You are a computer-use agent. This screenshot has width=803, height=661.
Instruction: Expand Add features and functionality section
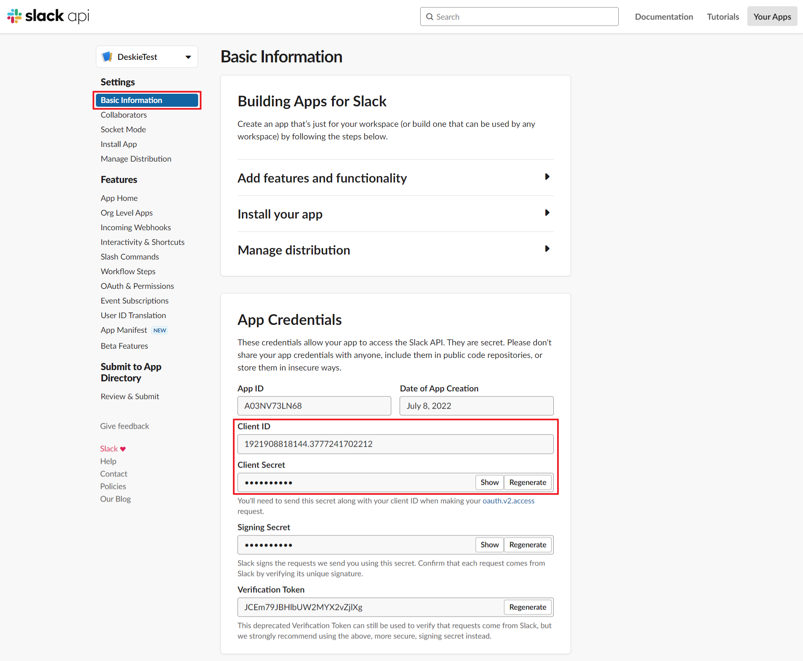(395, 178)
